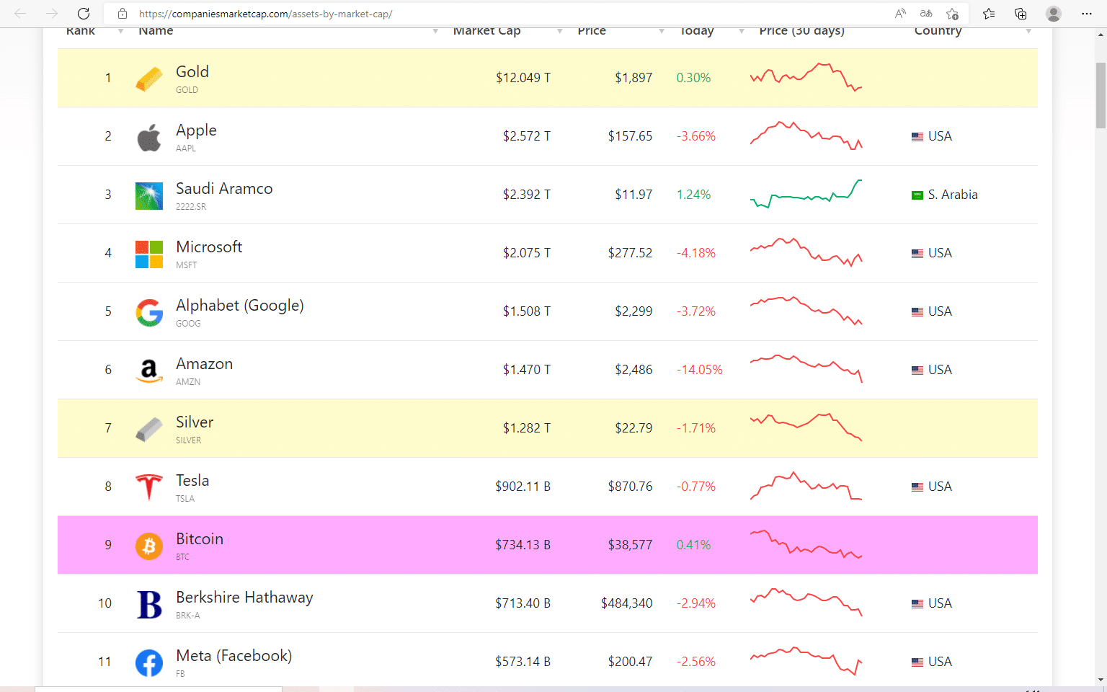Open the favorites list icon
The width and height of the screenshot is (1107, 692).
(x=989, y=14)
